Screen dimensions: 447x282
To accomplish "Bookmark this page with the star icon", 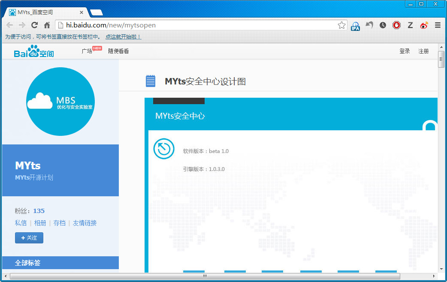I will [x=341, y=25].
